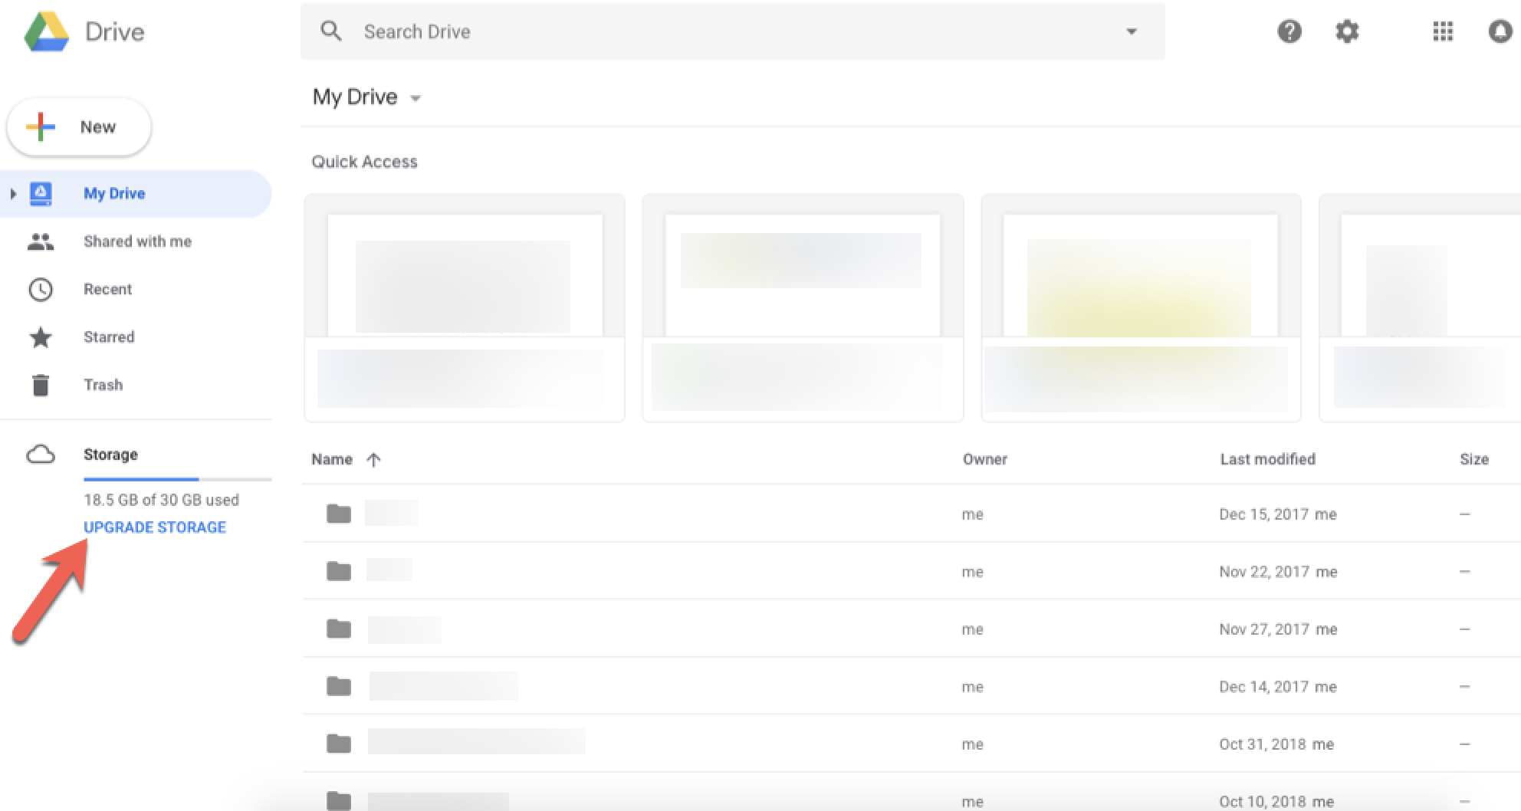Click the "Quick Access" heading
Viewport: 1521px width, 811px height.
point(364,162)
